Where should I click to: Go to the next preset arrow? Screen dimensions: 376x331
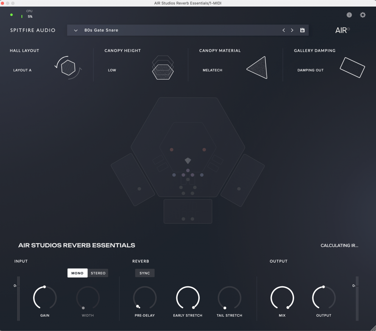(x=292, y=30)
